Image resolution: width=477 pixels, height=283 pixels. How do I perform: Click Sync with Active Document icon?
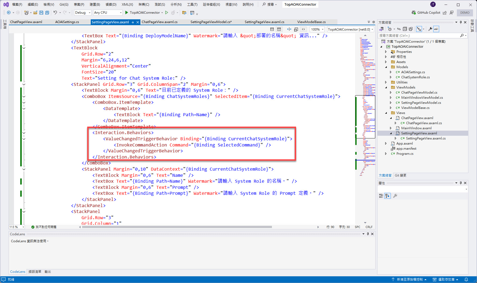(x=399, y=29)
